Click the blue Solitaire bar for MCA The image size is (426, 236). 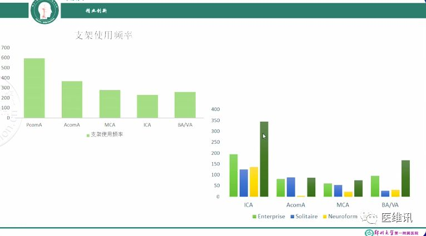coord(338,190)
